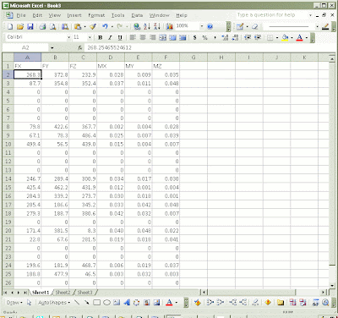
Task: Apply the yellow Fill Color bucket
Action: click(285, 37)
